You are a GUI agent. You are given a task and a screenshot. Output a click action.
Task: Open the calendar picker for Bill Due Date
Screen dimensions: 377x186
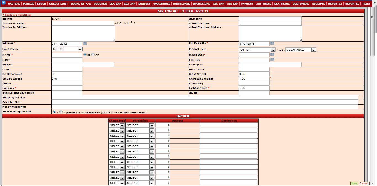[272, 43]
